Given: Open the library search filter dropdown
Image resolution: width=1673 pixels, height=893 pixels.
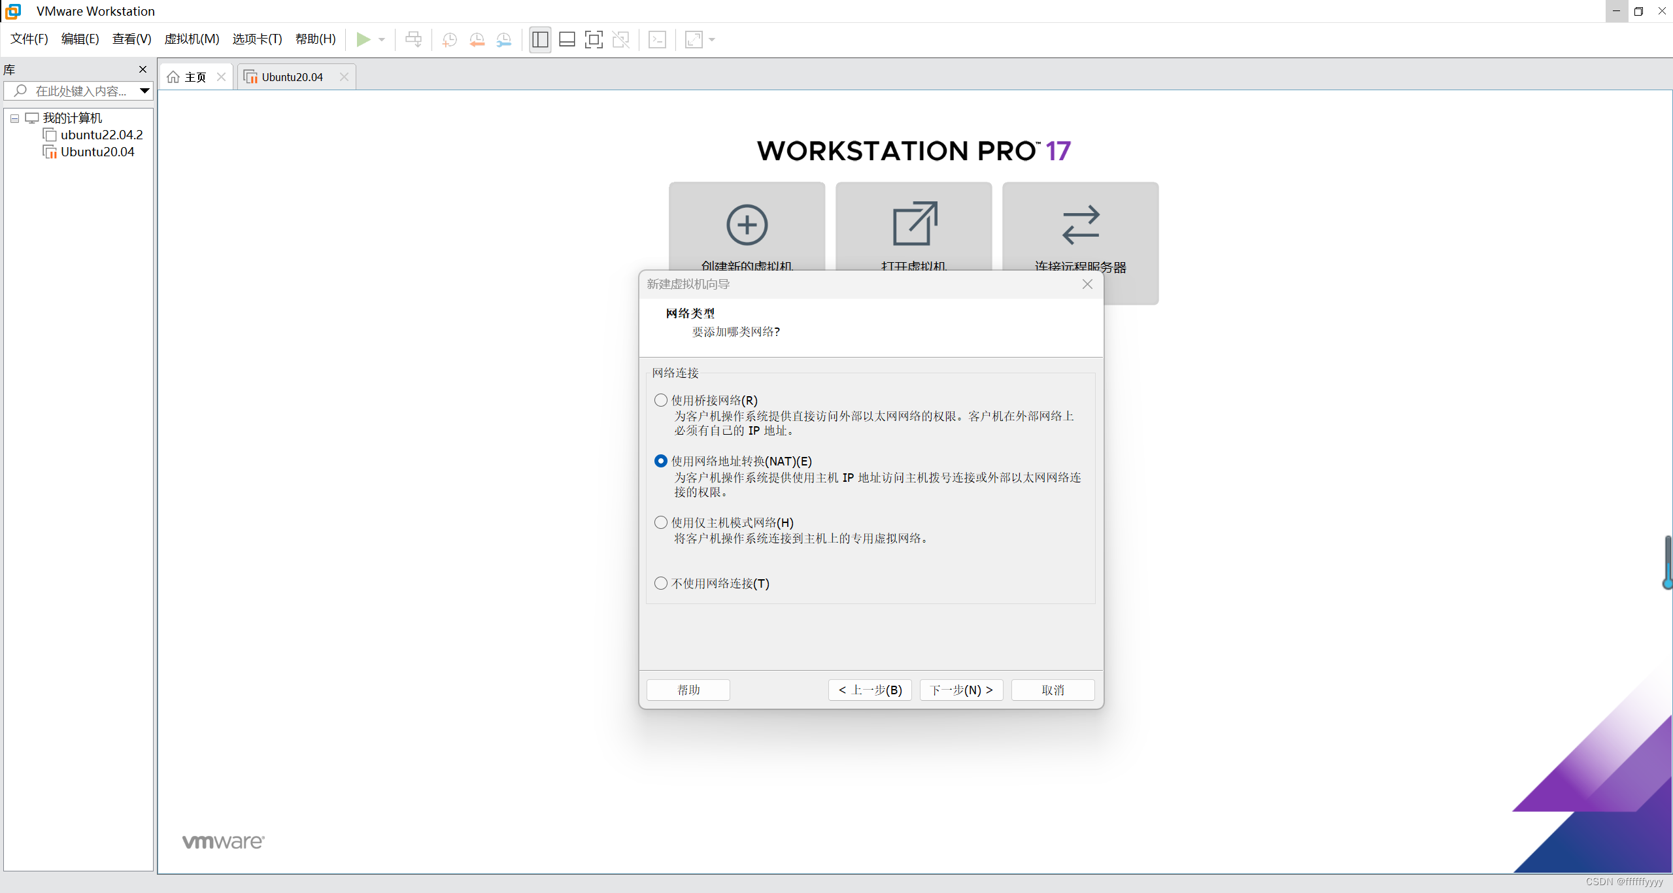Looking at the screenshot, I should [144, 91].
